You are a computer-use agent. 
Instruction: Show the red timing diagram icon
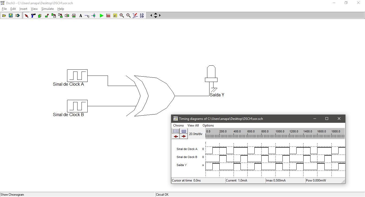tap(108, 15)
